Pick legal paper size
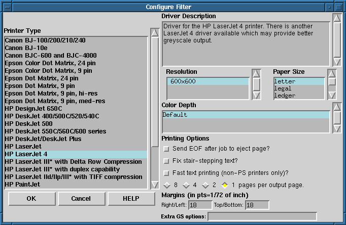This screenshot has width=346, height=225. click(284, 88)
